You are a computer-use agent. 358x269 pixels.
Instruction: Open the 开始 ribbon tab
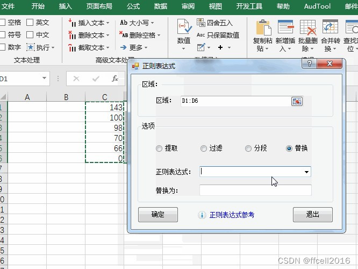[x=38, y=6]
